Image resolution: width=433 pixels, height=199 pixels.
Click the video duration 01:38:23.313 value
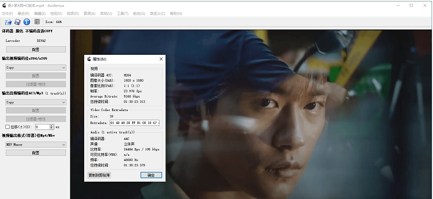point(135,101)
